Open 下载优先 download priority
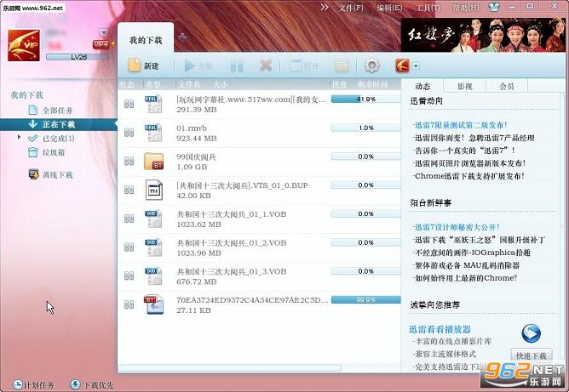Screen dimensions: 569x392 point(91,384)
